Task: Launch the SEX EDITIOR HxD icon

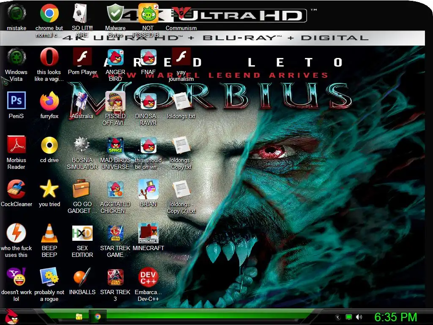Action: coord(82,233)
